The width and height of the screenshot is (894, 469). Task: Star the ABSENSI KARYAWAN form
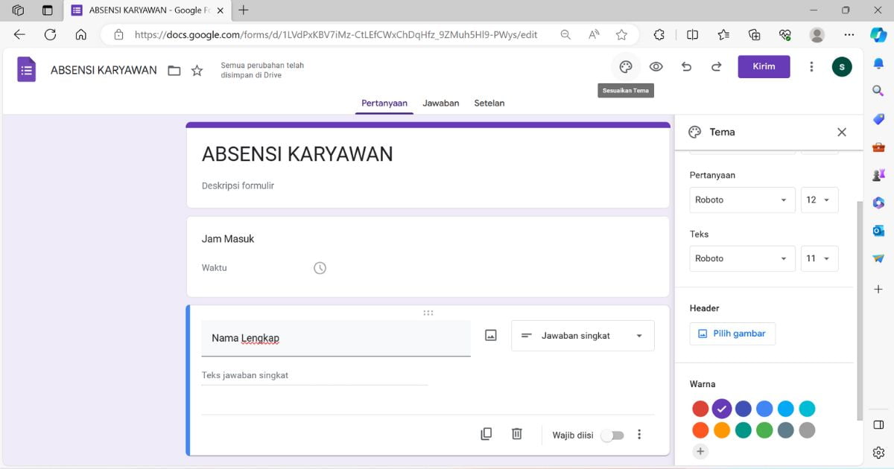click(197, 70)
